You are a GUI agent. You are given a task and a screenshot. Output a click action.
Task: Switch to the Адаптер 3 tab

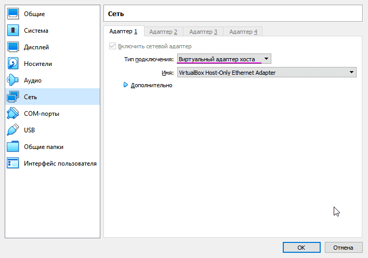pyautogui.click(x=203, y=32)
